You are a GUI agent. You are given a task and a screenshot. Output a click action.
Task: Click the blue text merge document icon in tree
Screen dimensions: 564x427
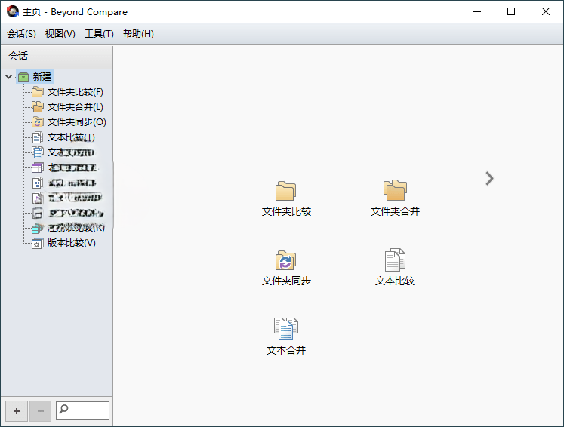[38, 152]
